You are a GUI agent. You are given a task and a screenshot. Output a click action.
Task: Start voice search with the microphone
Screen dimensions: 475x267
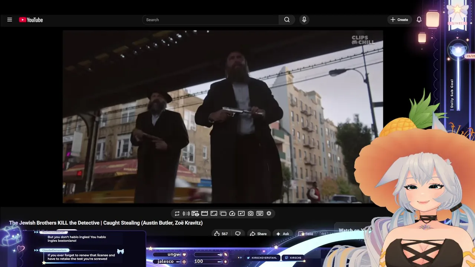click(x=304, y=20)
